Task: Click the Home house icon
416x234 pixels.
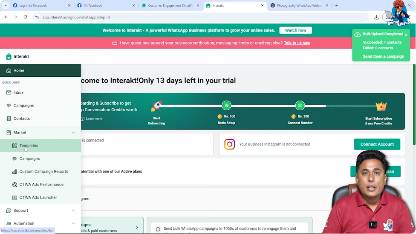Action: point(9,70)
